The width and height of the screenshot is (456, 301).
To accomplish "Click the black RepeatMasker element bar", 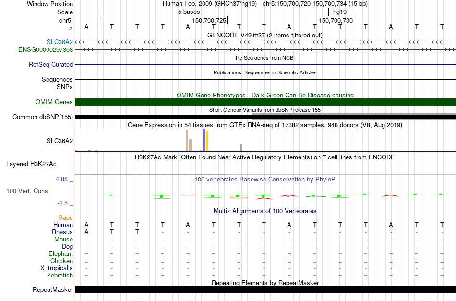I will [x=265, y=289].
